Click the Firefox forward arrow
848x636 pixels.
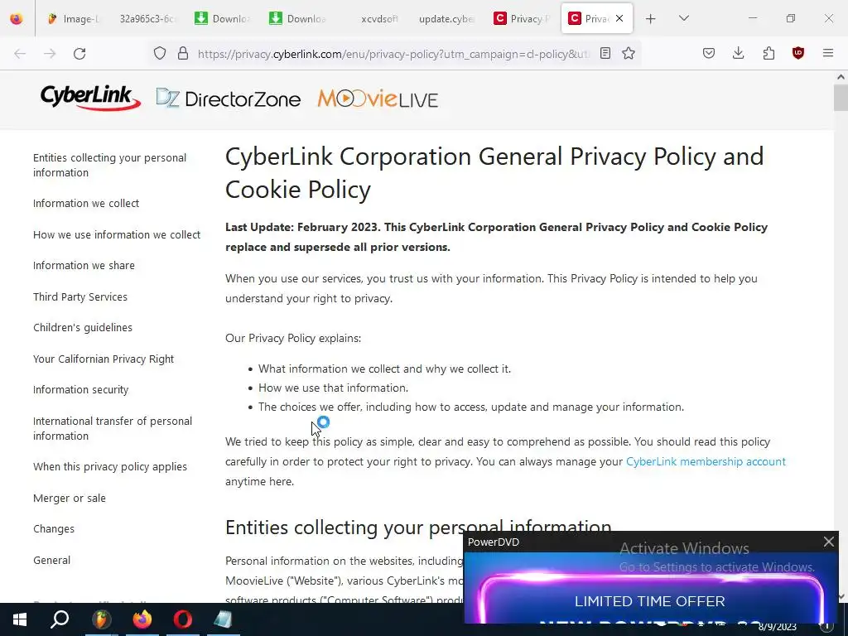[x=50, y=54]
